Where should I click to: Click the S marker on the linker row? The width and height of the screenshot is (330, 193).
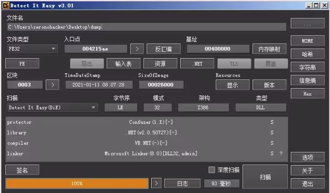(x=272, y=153)
